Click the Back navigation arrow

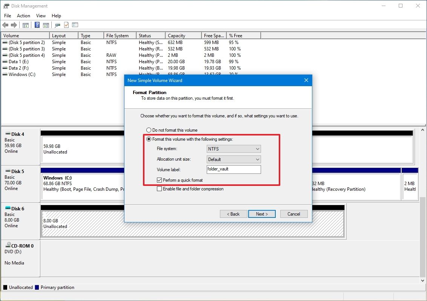pos(5,25)
